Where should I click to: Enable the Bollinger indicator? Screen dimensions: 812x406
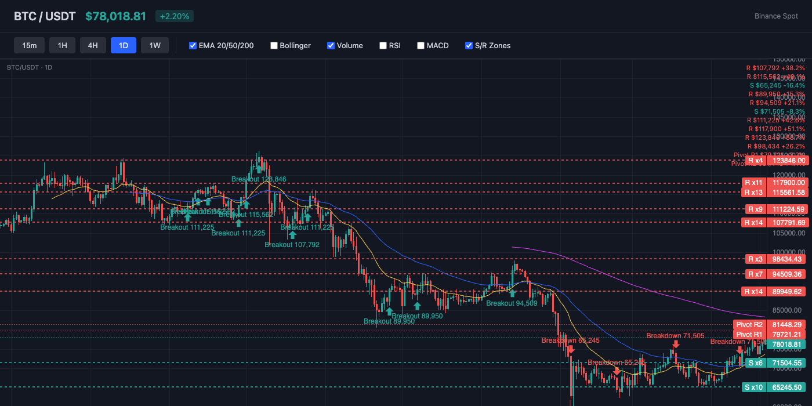(x=274, y=45)
